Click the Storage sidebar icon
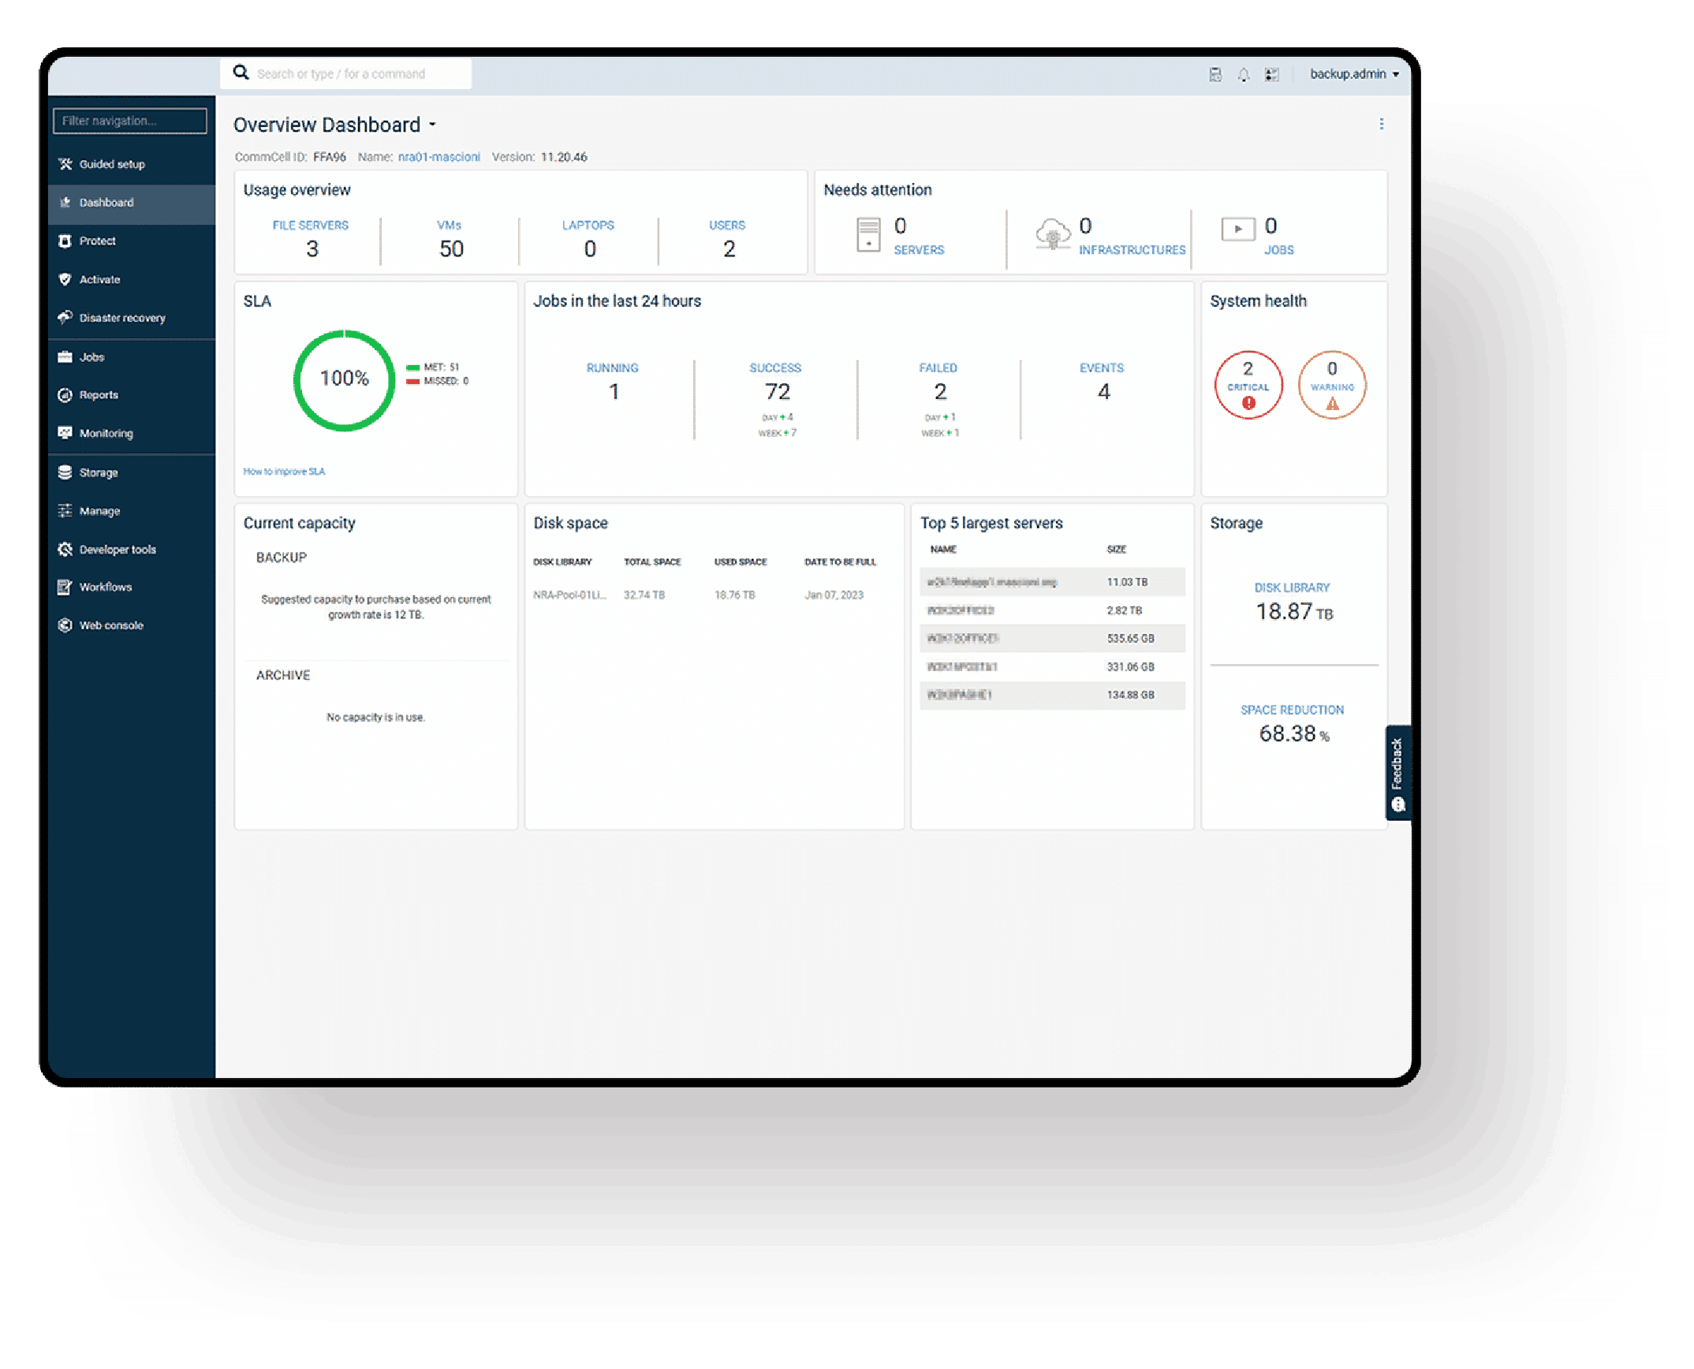The height and width of the screenshot is (1369, 1694). 65,472
